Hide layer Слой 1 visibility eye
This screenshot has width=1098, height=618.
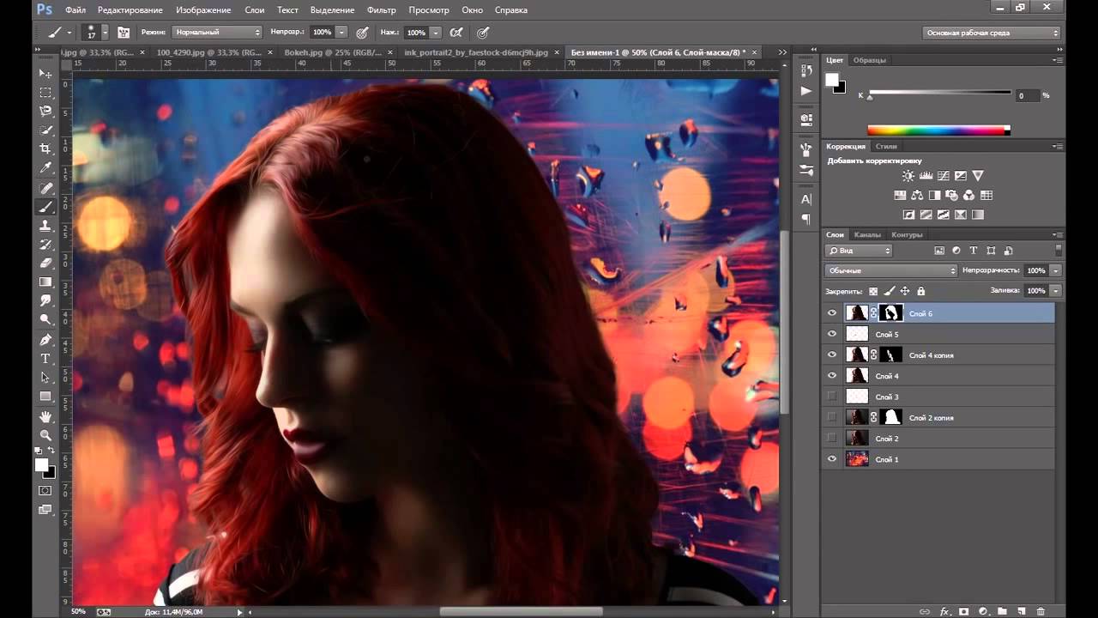[x=831, y=459]
